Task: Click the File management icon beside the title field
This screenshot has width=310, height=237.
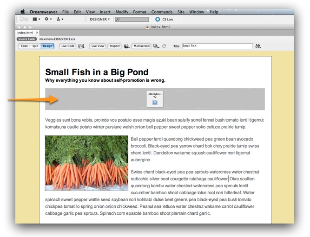Action: [x=258, y=46]
